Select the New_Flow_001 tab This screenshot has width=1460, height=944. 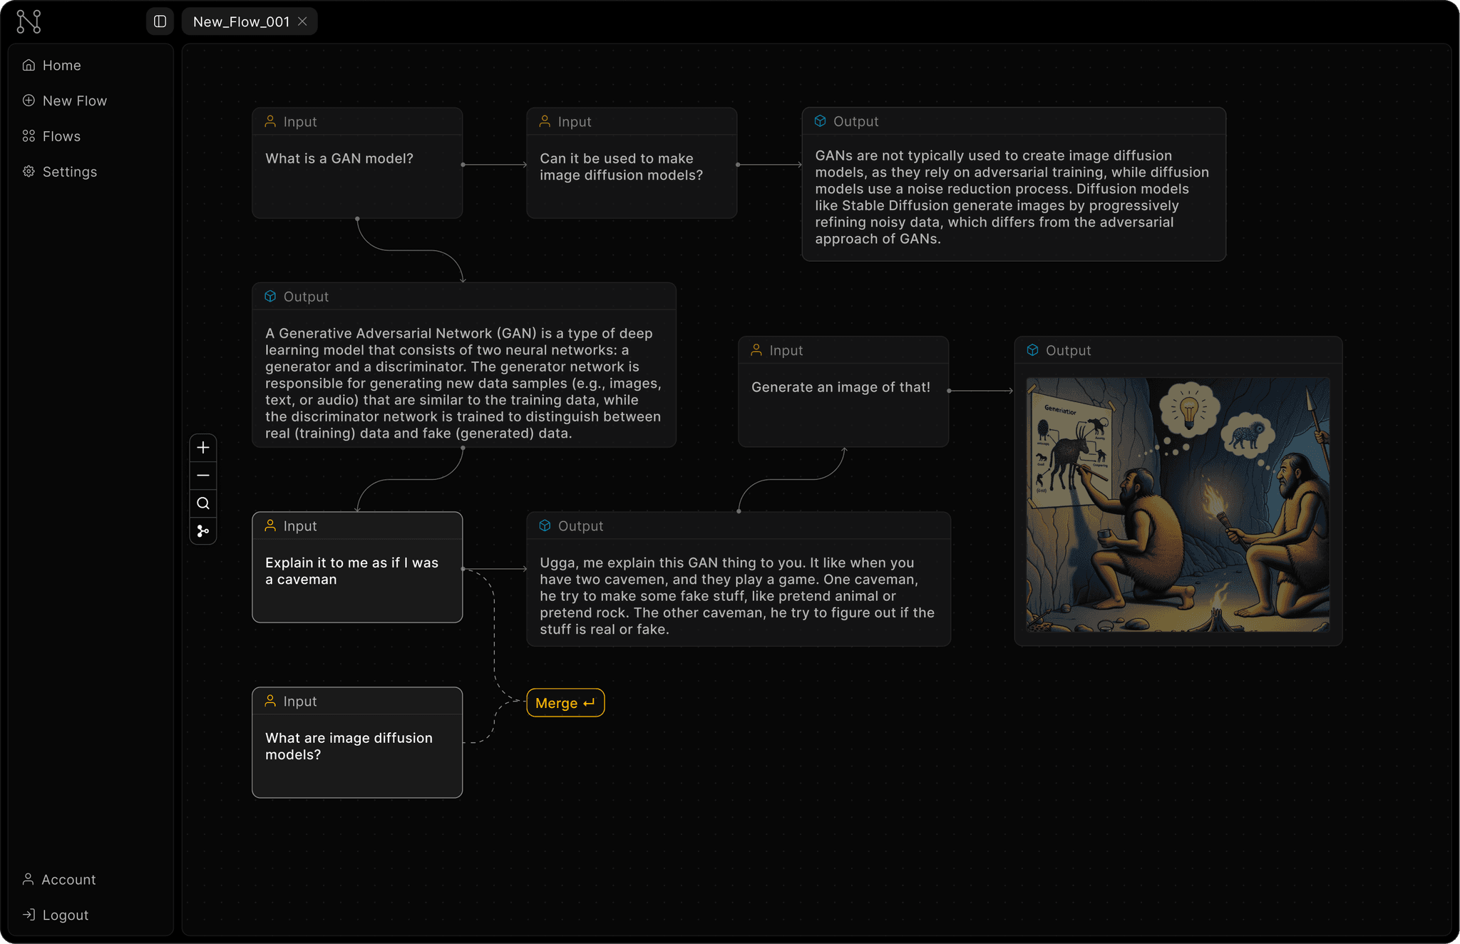241,21
